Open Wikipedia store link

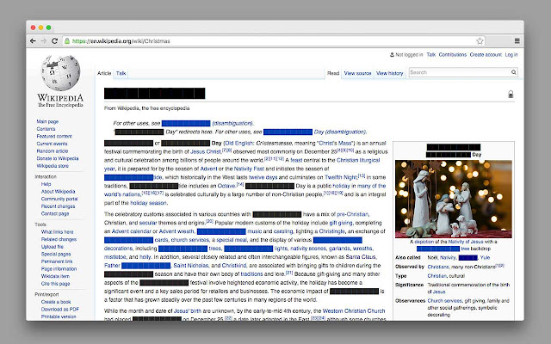pos(53,166)
